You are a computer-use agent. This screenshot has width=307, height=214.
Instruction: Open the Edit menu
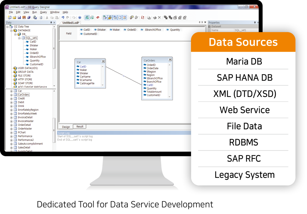click(x=18, y=12)
